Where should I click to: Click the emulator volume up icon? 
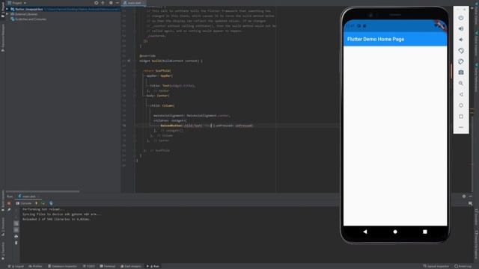click(461, 28)
